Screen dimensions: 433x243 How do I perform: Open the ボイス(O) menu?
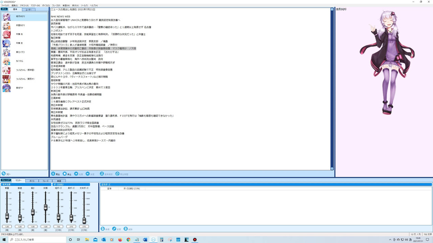point(46,5)
